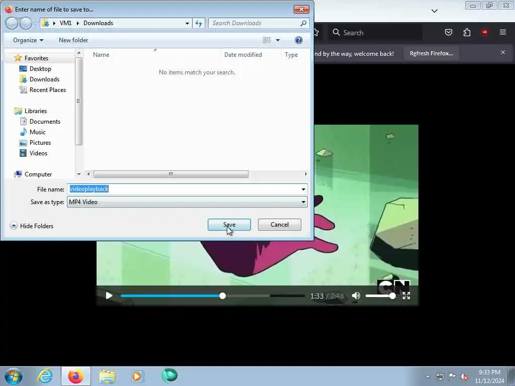Click the Firefox Search box
This screenshot has width=515, height=386.
pyautogui.click(x=375, y=33)
